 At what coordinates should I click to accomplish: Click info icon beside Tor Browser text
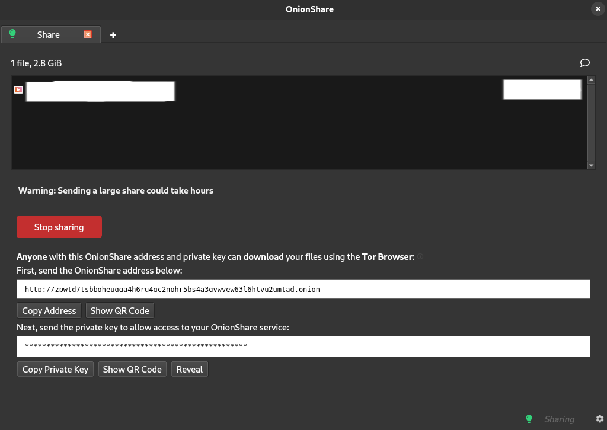(x=420, y=257)
